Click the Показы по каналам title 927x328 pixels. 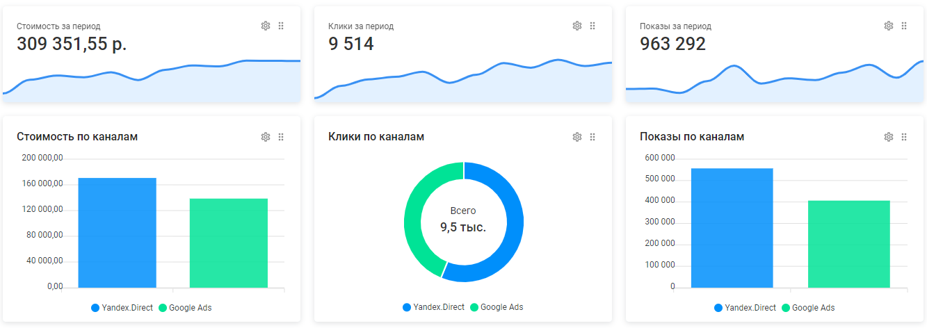pyautogui.click(x=692, y=137)
